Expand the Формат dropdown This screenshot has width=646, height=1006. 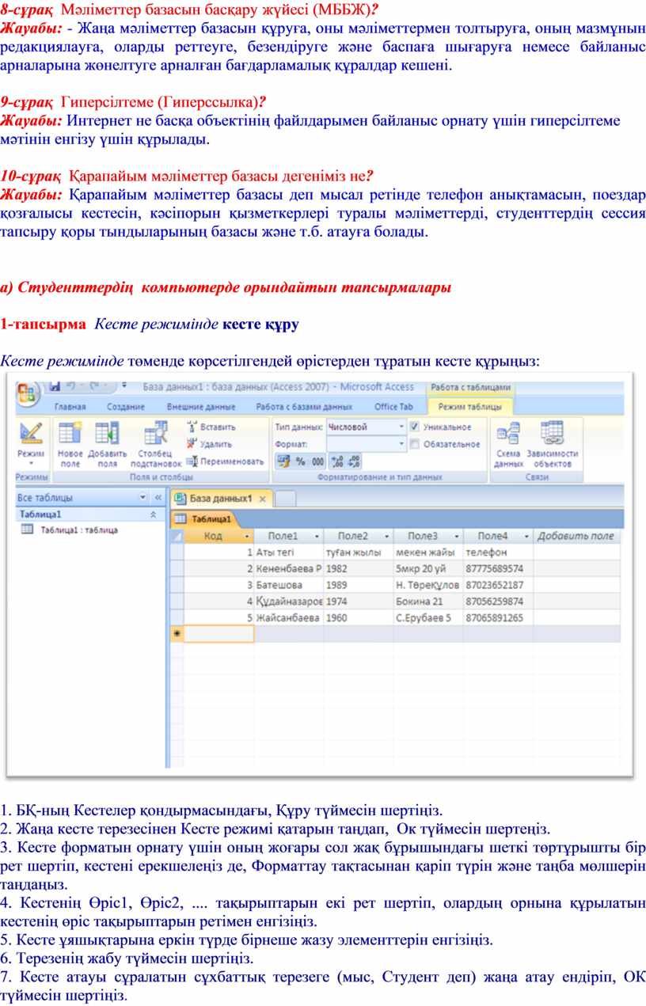click(401, 444)
